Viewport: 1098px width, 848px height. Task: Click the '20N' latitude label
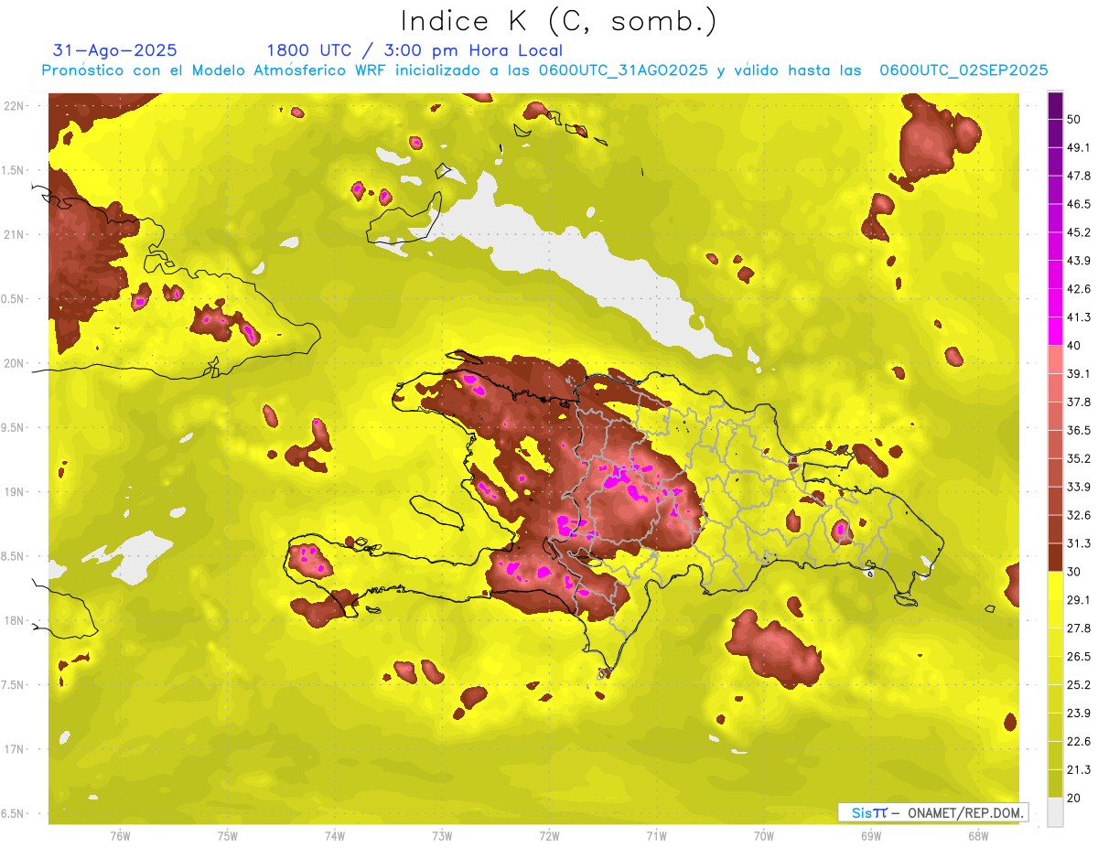14,363
